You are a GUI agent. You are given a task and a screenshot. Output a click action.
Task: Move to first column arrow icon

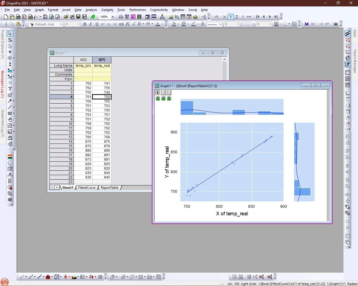[258, 17]
